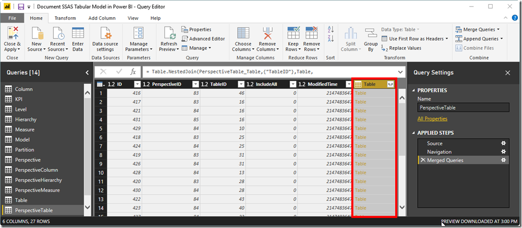
Task: Select the Perspective query
Action: tap(43, 160)
